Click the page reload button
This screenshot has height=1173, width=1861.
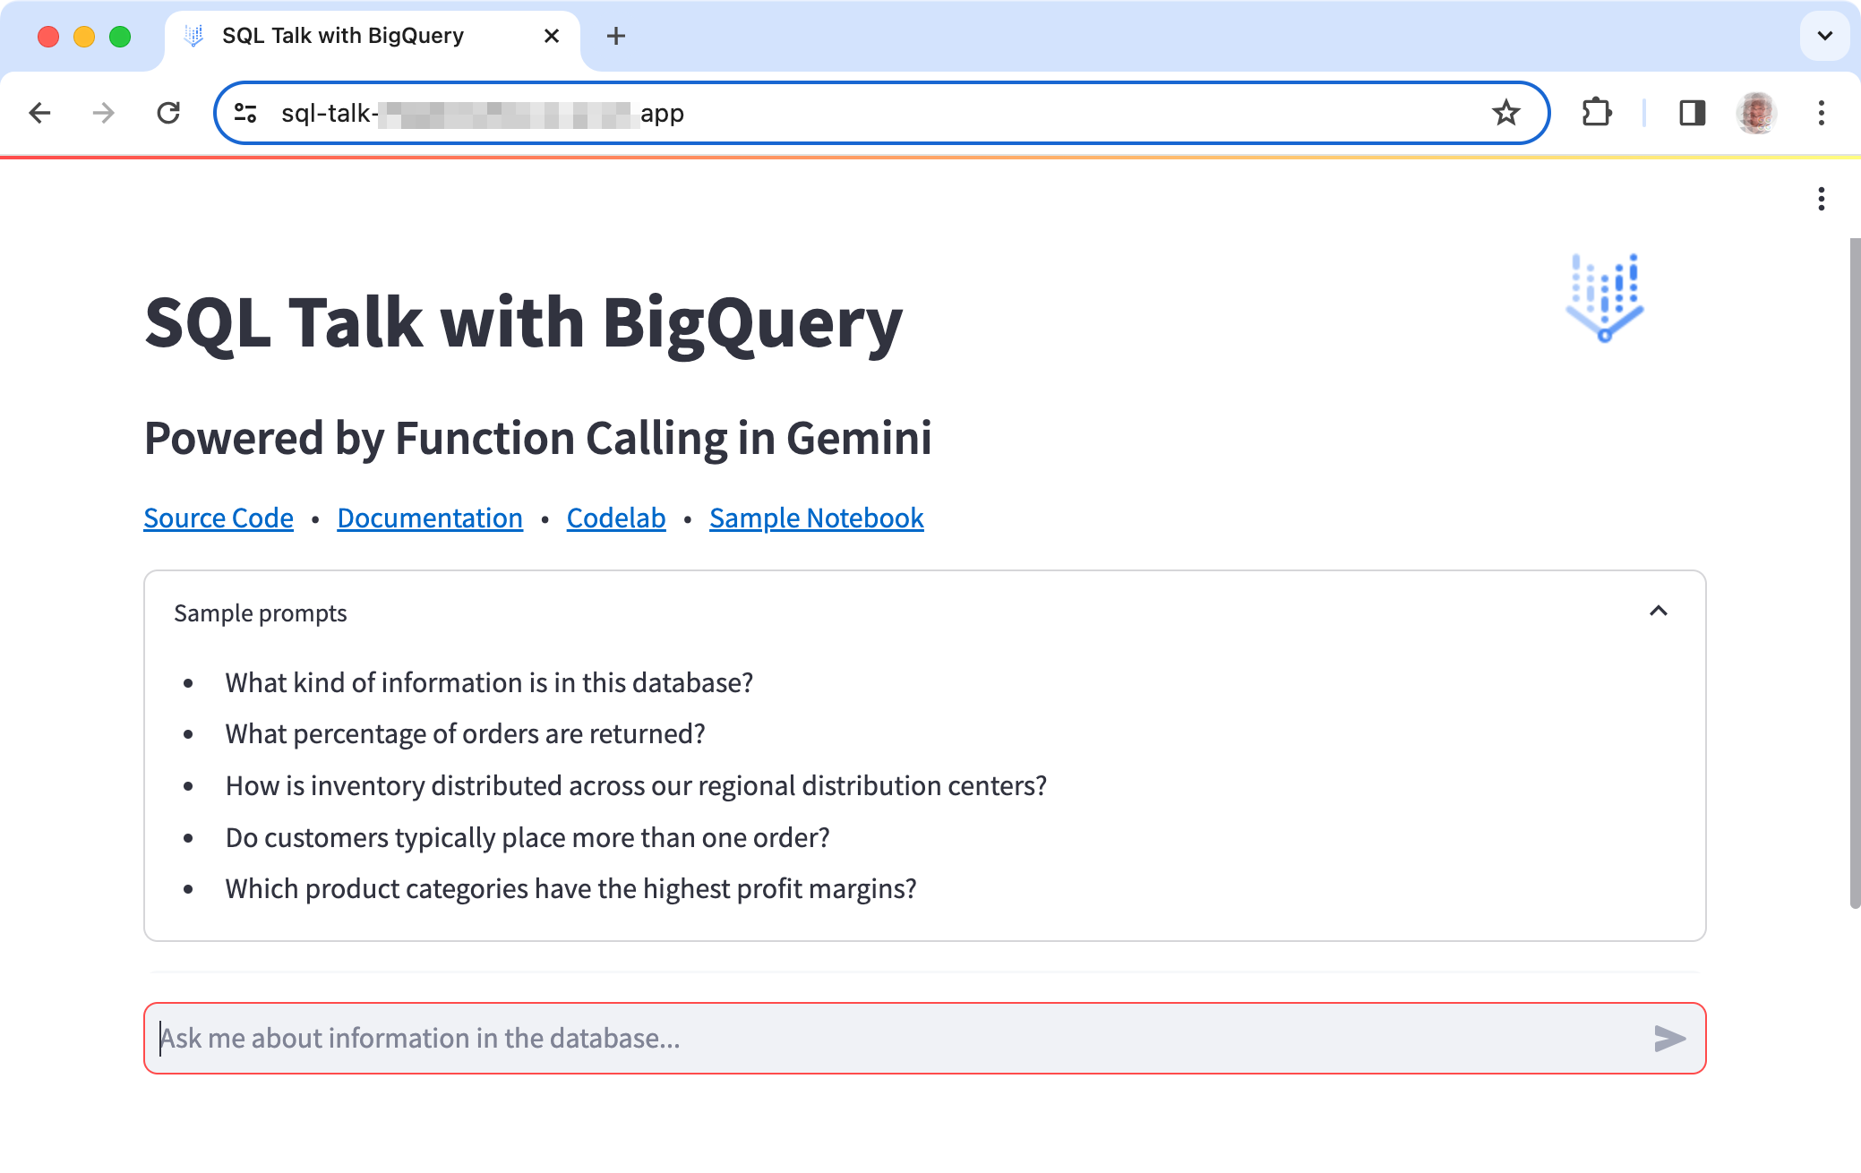[167, 114]
